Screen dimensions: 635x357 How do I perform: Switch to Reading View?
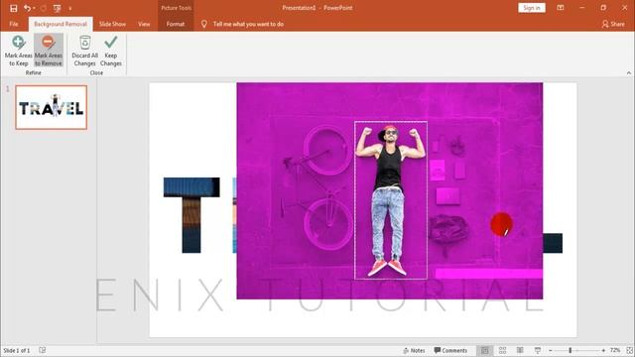(x=520, y=350)
